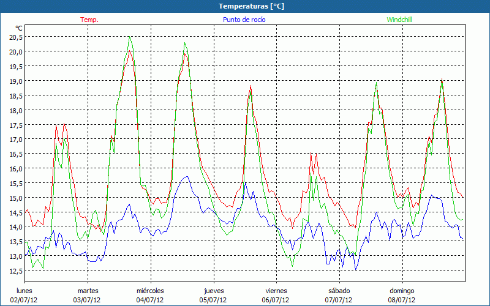Click the 18,0 y-axis value label
Image resolution: width=490 pixels, height=306 pixels.
[16, 110]
